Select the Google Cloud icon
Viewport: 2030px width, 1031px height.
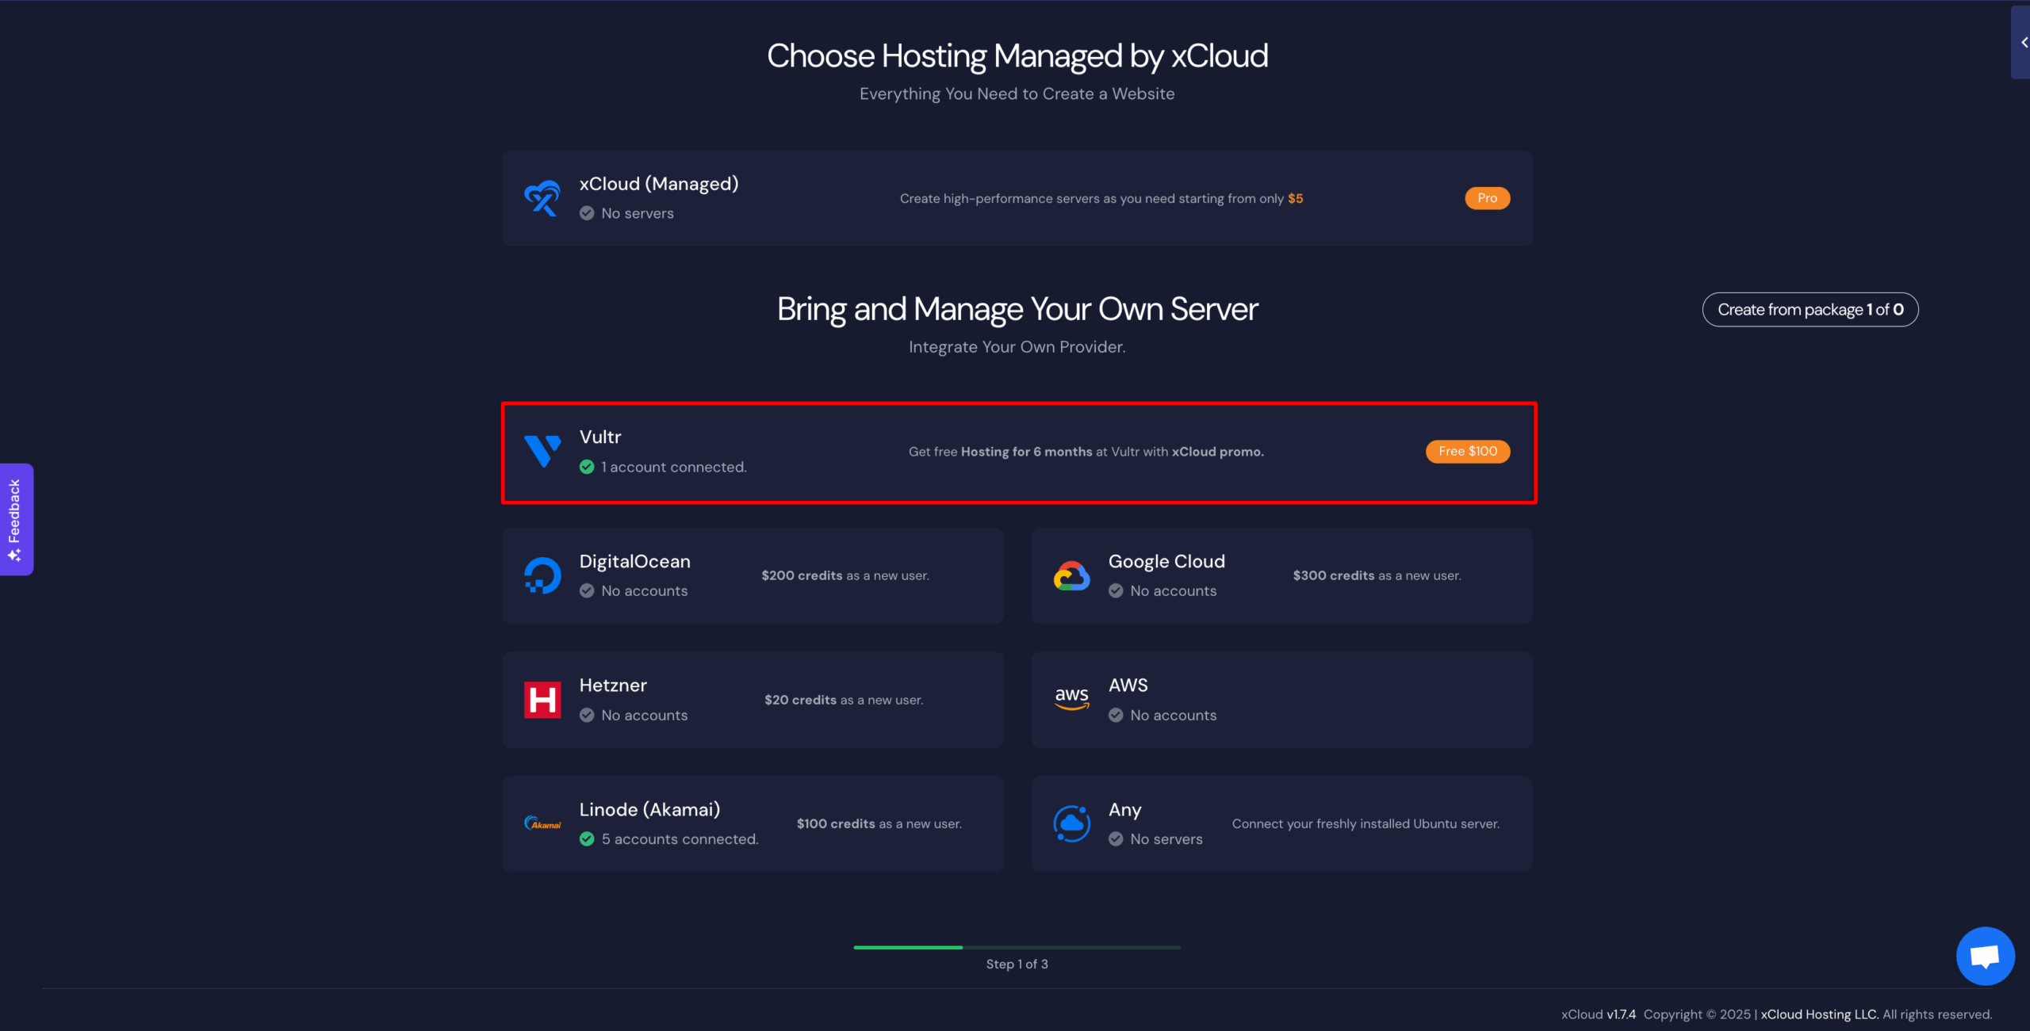1071,575
